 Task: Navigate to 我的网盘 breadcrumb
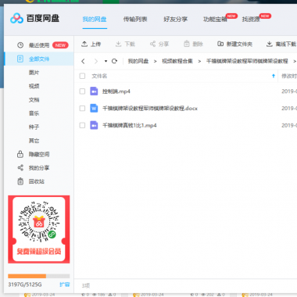tap(138, 61)
